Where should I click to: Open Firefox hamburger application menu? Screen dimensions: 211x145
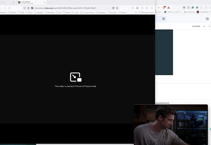pos(152,8)
